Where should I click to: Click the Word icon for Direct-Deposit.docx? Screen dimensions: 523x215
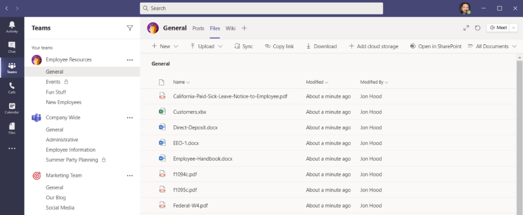tap(162, 127)
